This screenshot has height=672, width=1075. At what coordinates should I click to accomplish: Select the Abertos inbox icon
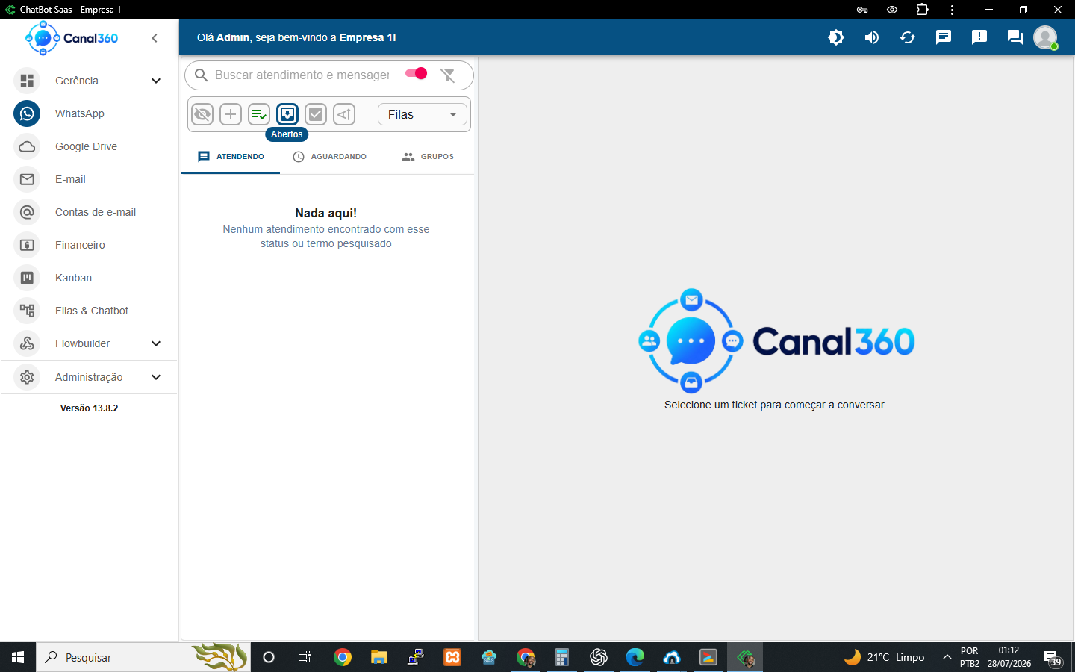tap(287, 114)
